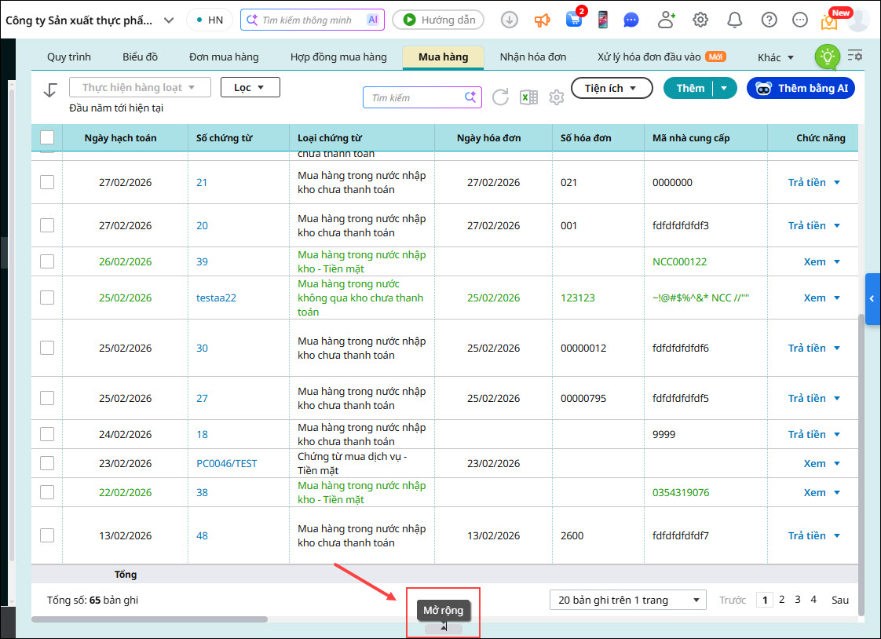The width and height of the screenshot is (881, 639).
Task: Open the chat messages icon
Action: [x=631, y=20]
